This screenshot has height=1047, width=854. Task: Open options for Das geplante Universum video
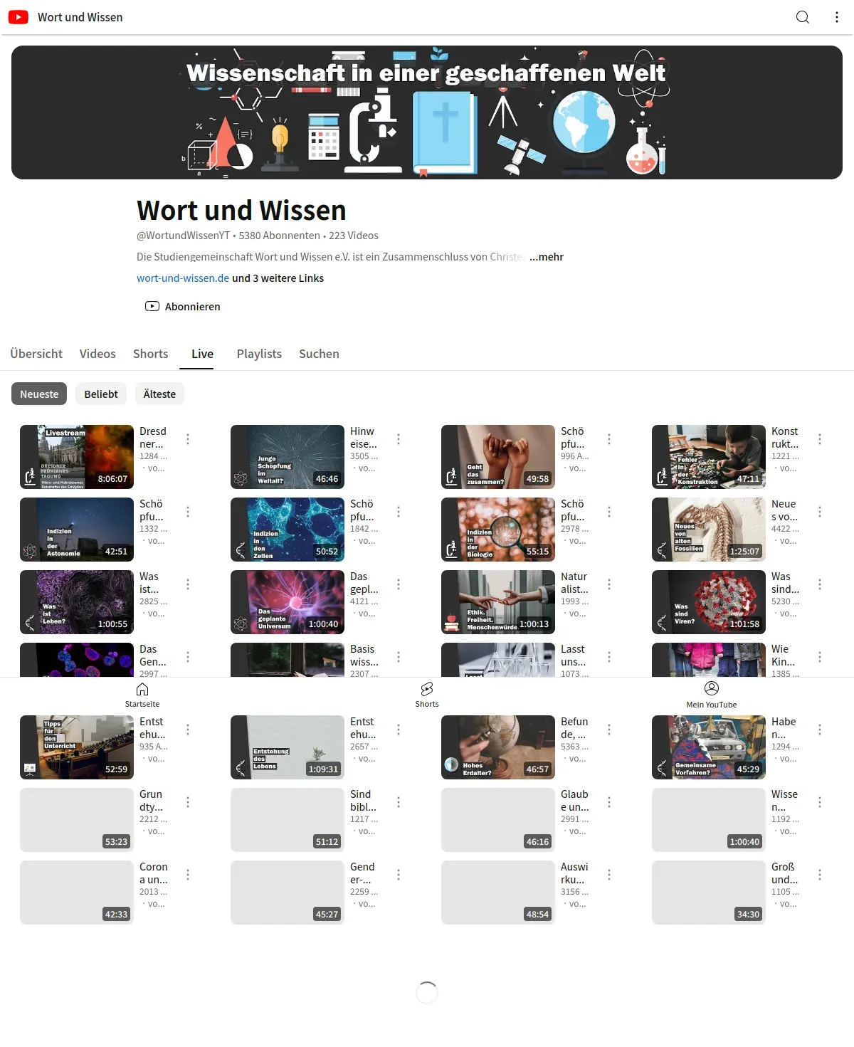coord(399,584)
